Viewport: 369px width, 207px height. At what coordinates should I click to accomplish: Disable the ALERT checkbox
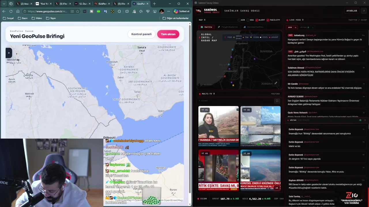[257, 20]
